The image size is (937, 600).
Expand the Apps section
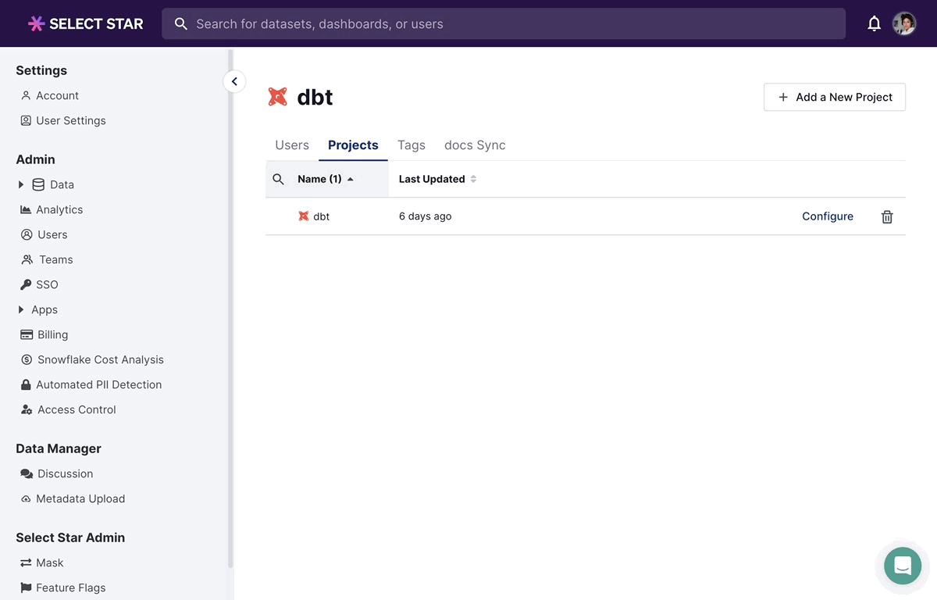click(21, 309)
